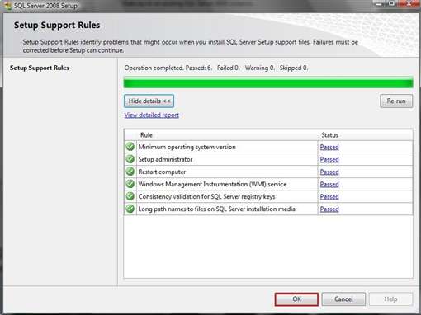Click green check icon for Consistency validation
This screenshot has width=421, height=315.
[x=130, y=196]
